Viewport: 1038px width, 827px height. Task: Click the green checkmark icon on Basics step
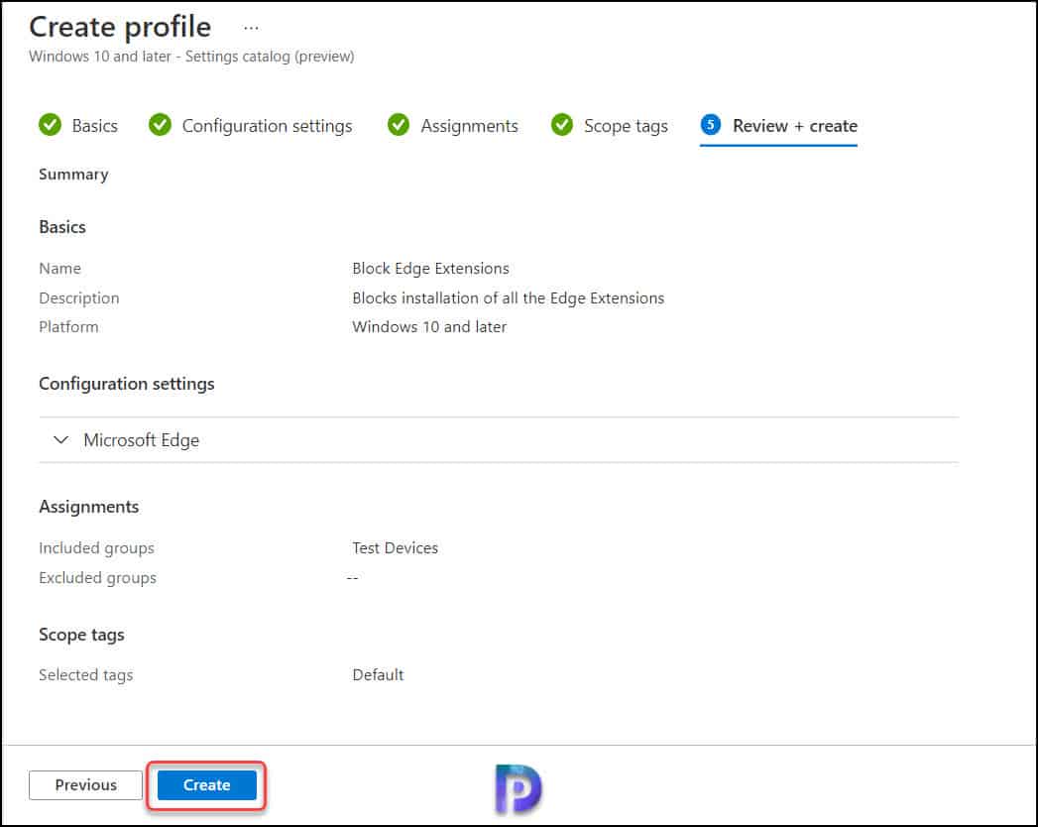pos(51,125)
